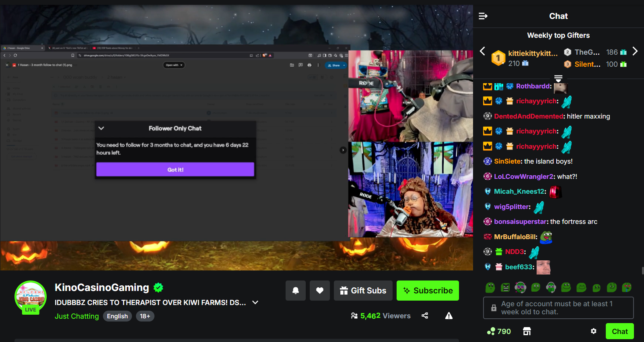Viewport: 644px width, 342px height.
Task: Click the emote in Micah_Knees12's message
Action: tap(555, 192)
